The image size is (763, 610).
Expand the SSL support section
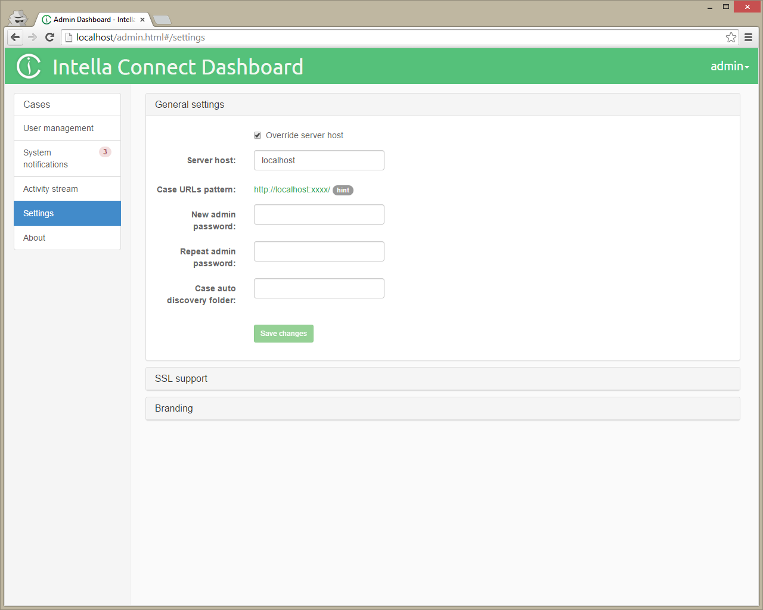point(181,378)
